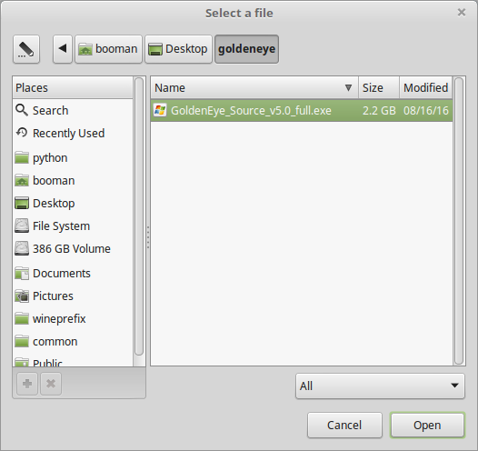
Task: Click the remove bookmark X button
Action: tap(51, 384)
